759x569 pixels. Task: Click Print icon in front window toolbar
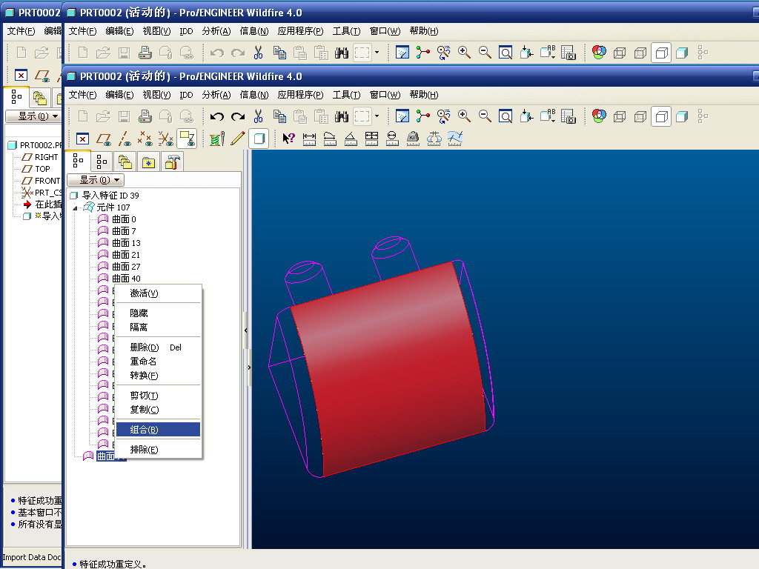pos(145,116)
